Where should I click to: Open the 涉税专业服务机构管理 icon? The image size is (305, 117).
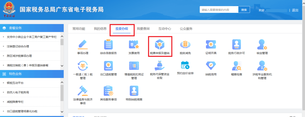pyautogui.click(x=262, y=66)
